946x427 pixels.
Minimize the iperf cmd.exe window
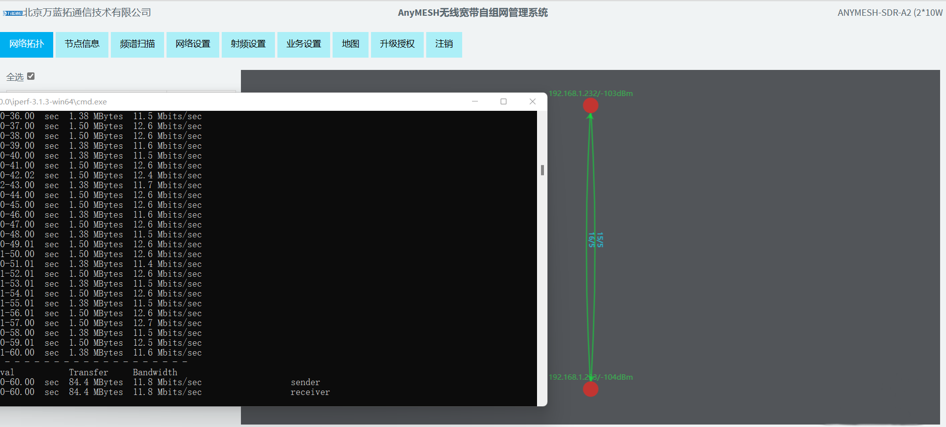[475, 101]
